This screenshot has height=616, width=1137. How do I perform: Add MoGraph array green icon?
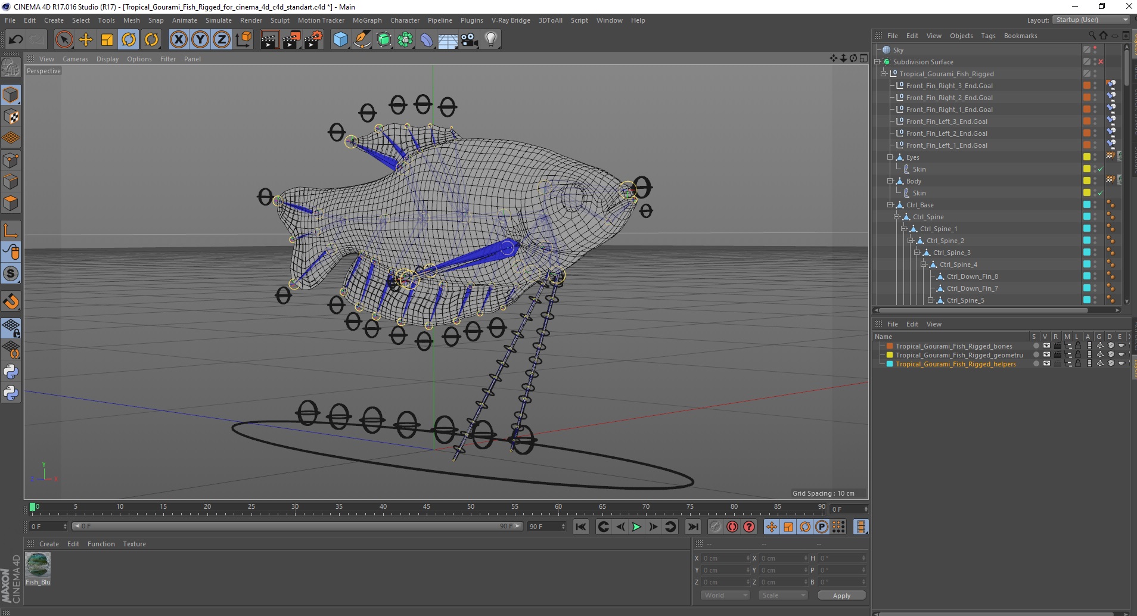[405, 39]
